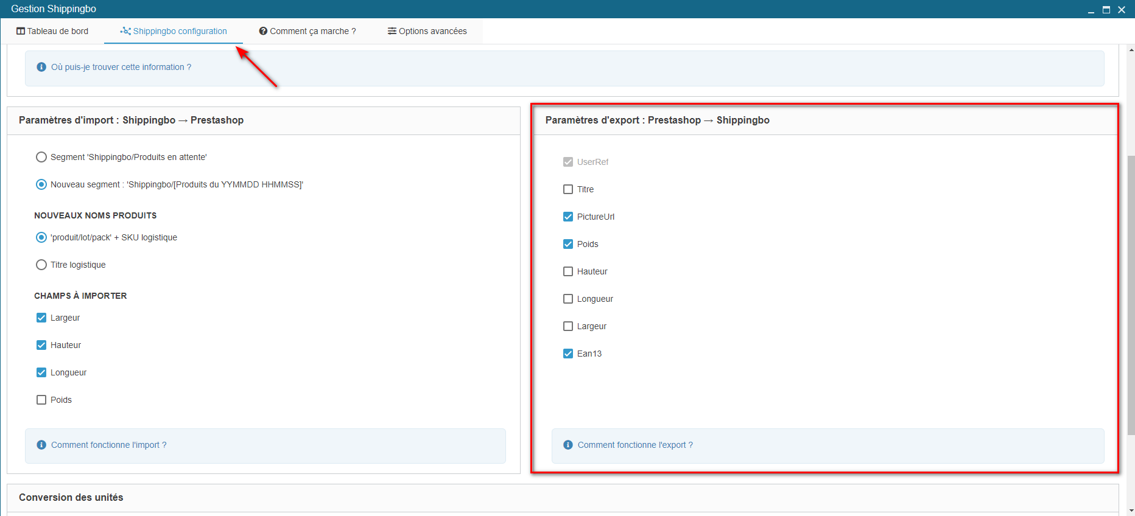Click the 'Gestion Shippingbo' window title
This screenshot has height=516, width=1135.
(54, 9)
